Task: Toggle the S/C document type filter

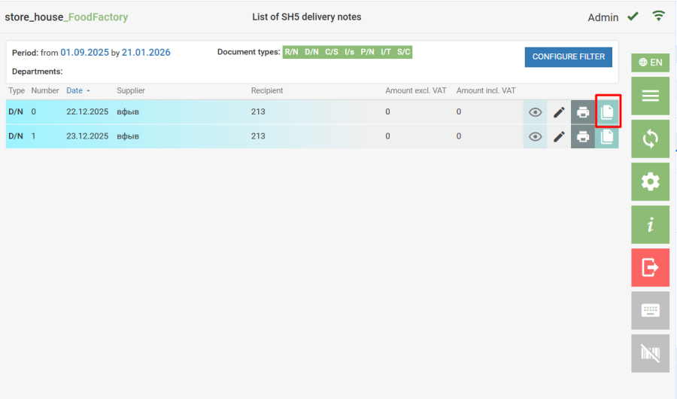Action: (x=404, y=52)
